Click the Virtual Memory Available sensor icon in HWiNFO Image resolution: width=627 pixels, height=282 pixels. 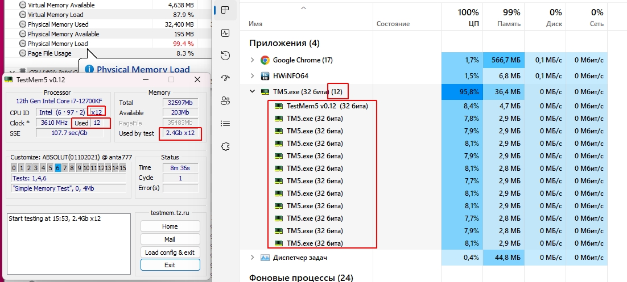23,5
